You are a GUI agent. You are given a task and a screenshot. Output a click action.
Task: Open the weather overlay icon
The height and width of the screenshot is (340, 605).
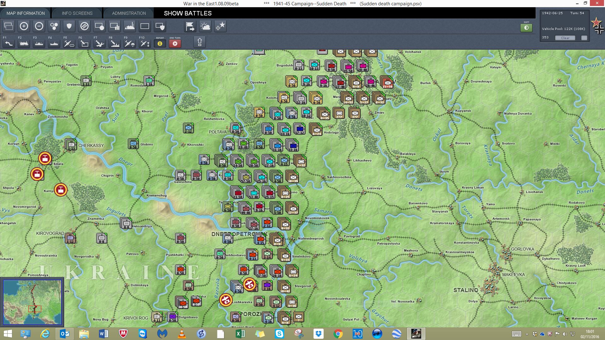[205, 26]
